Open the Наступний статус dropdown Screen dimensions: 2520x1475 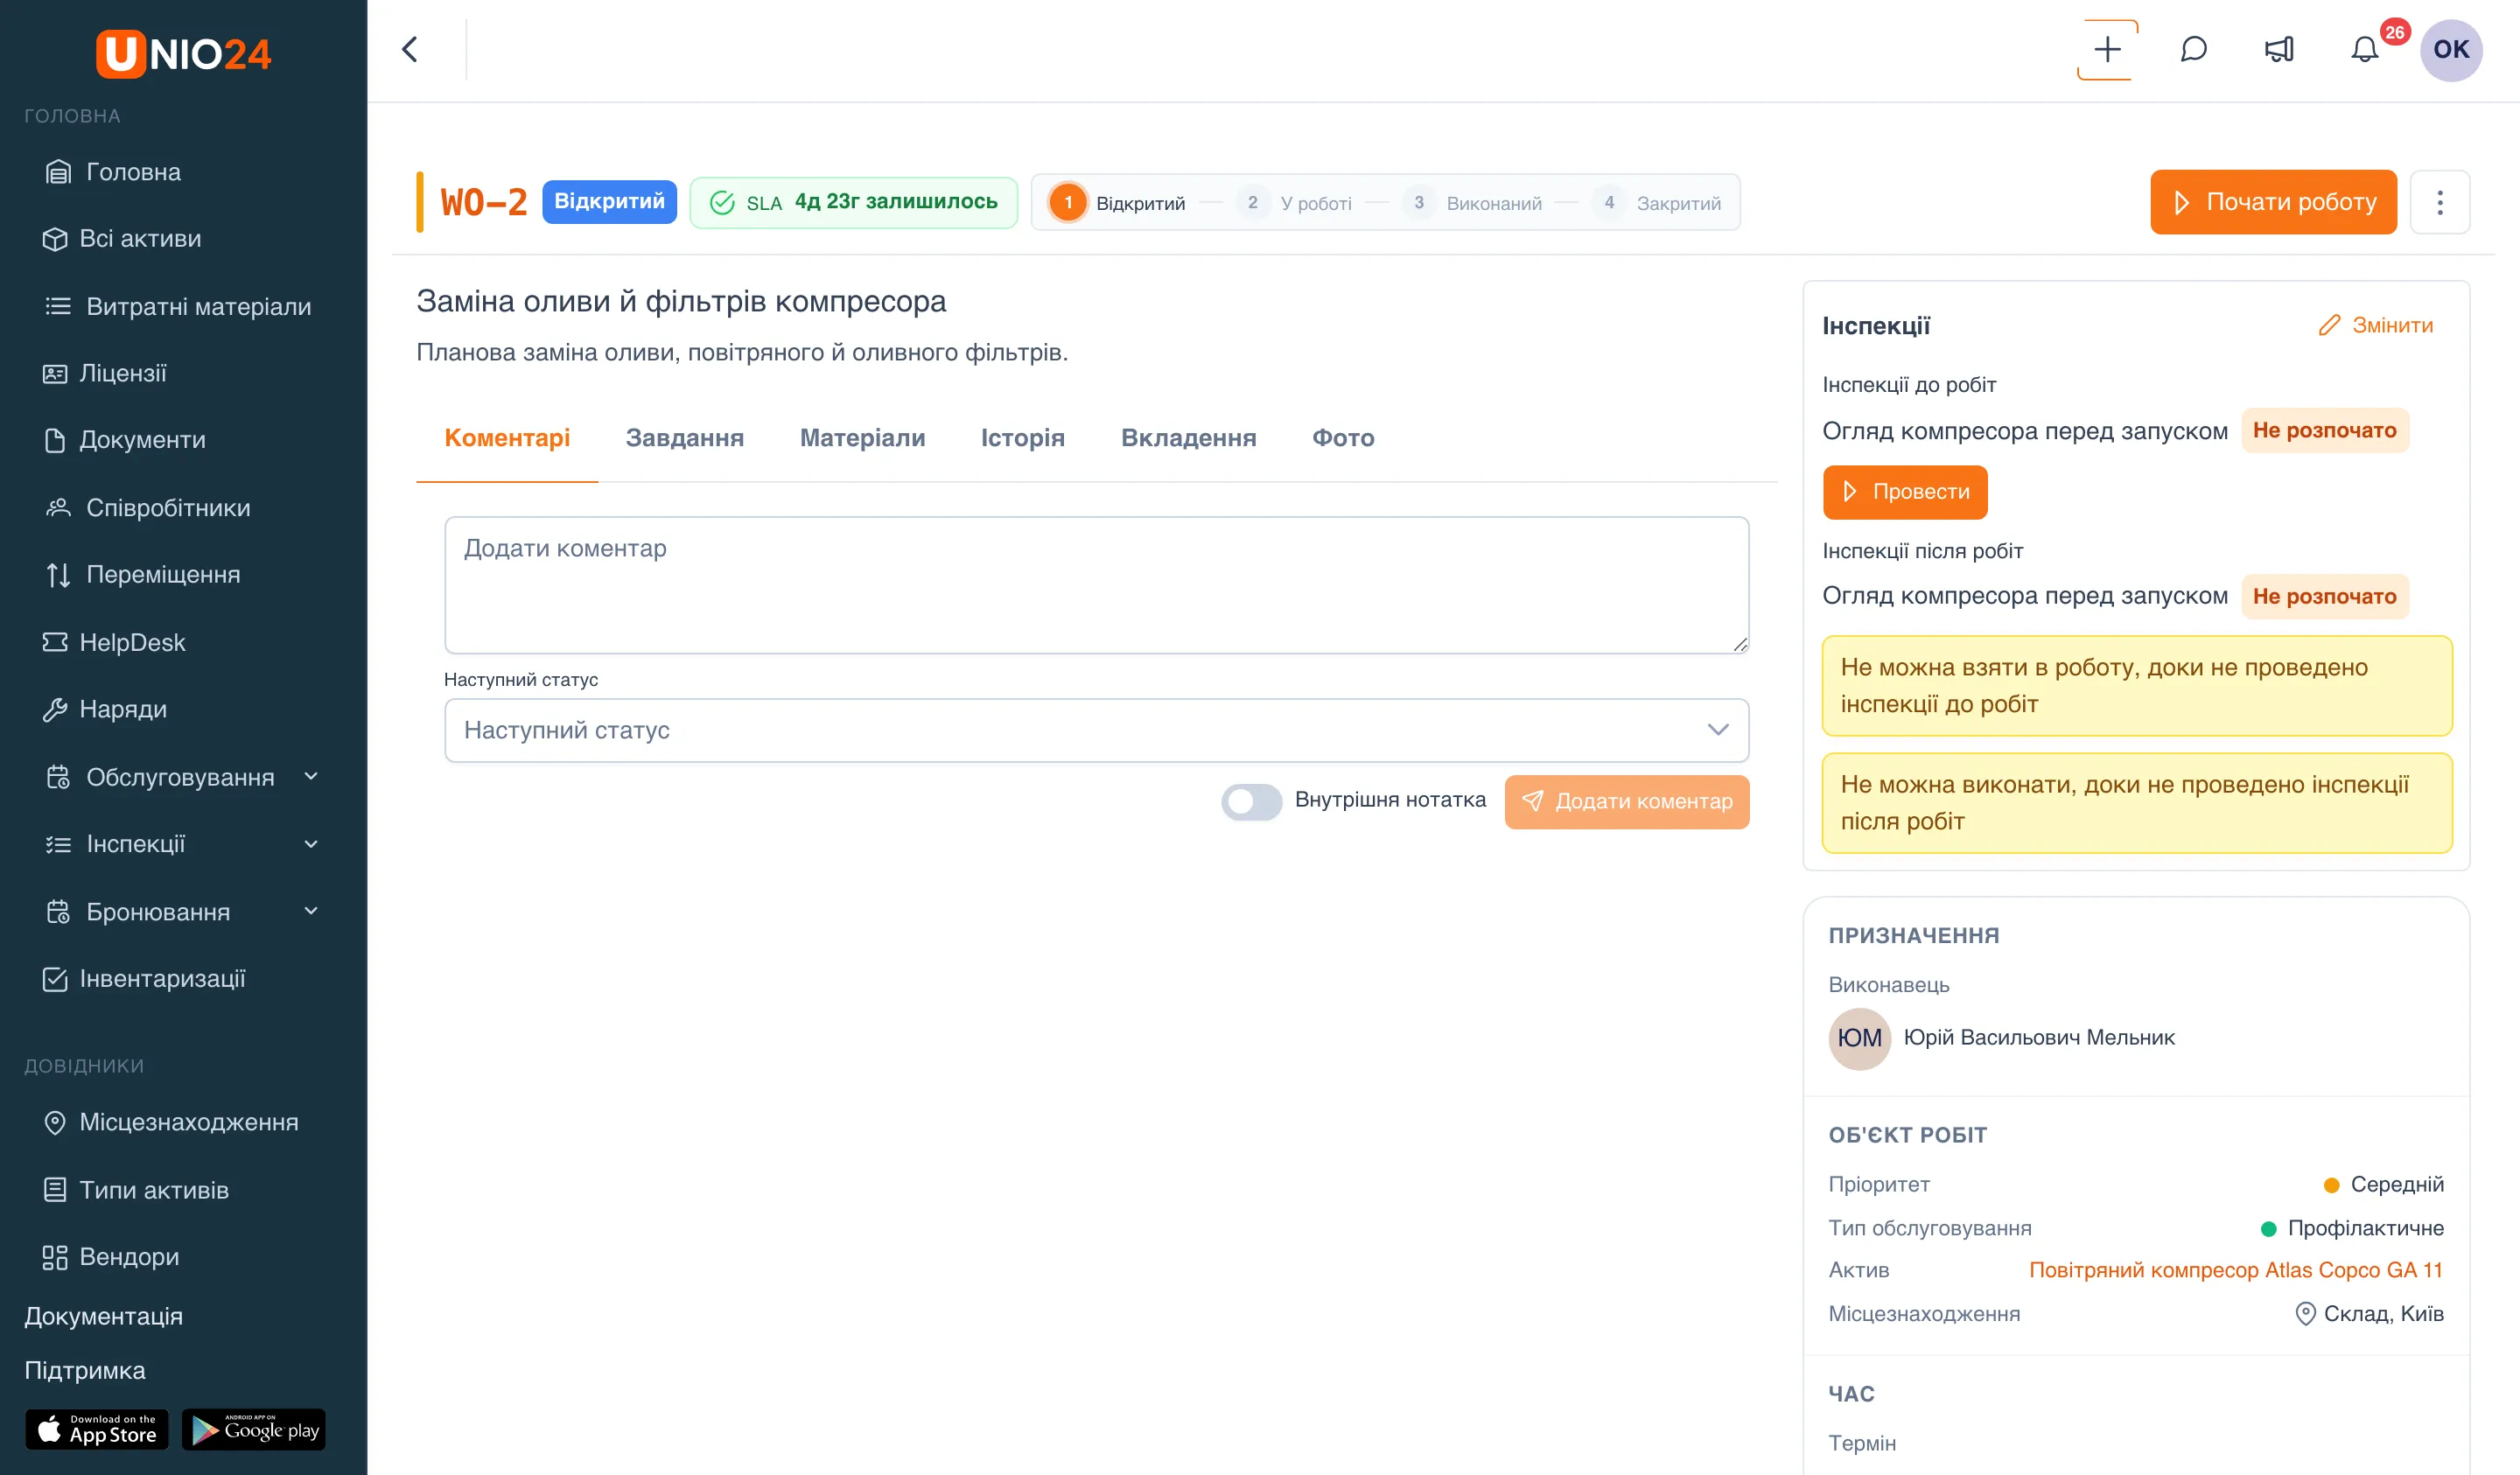1096,730
